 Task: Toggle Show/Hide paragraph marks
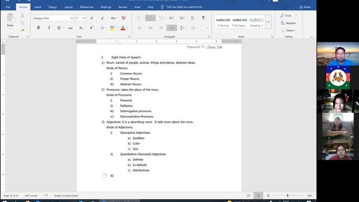coord(203,18)
